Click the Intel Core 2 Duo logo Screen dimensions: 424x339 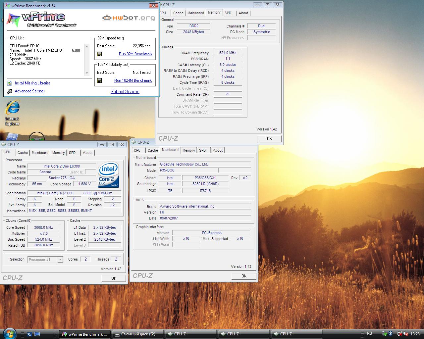coord(108,175)
